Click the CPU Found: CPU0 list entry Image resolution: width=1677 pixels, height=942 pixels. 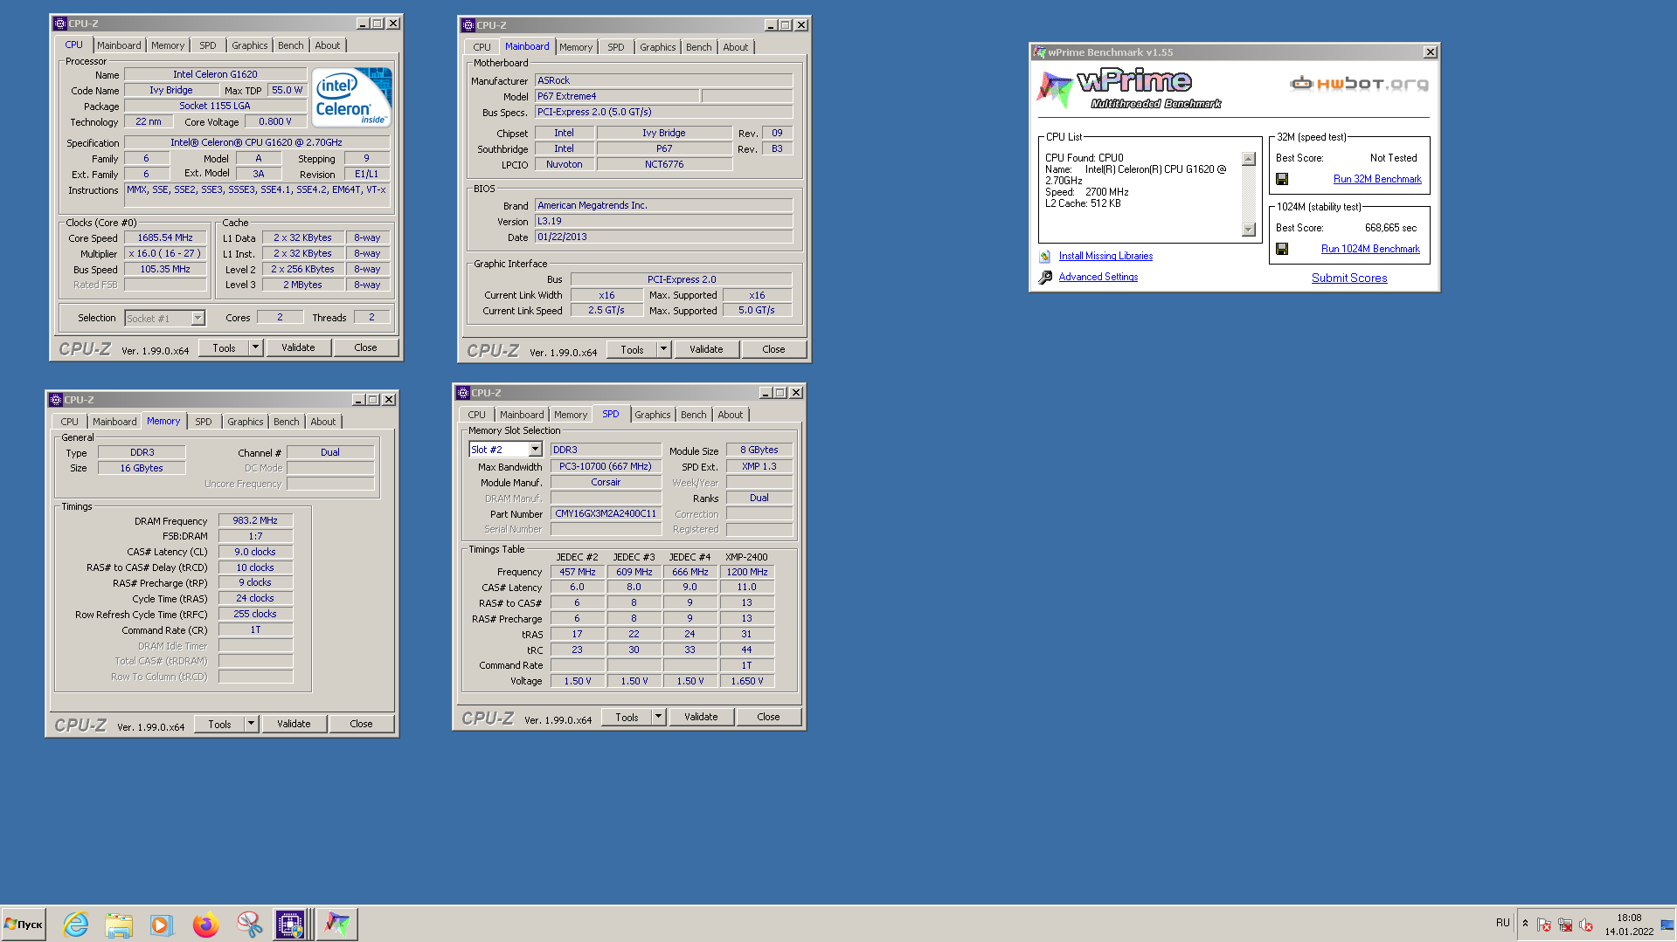click(1084, 158)
